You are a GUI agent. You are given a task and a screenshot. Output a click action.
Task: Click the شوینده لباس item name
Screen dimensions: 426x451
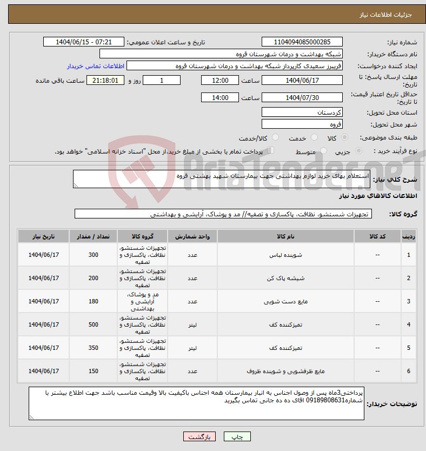point(285,255)
